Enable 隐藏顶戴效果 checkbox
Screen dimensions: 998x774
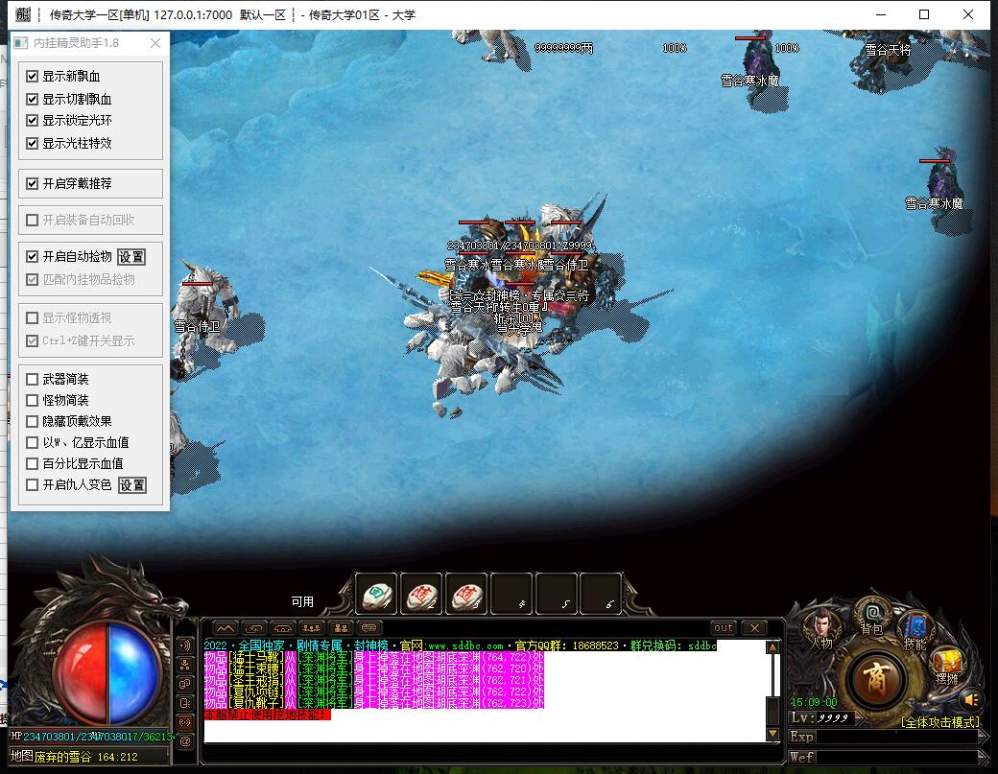33,421
